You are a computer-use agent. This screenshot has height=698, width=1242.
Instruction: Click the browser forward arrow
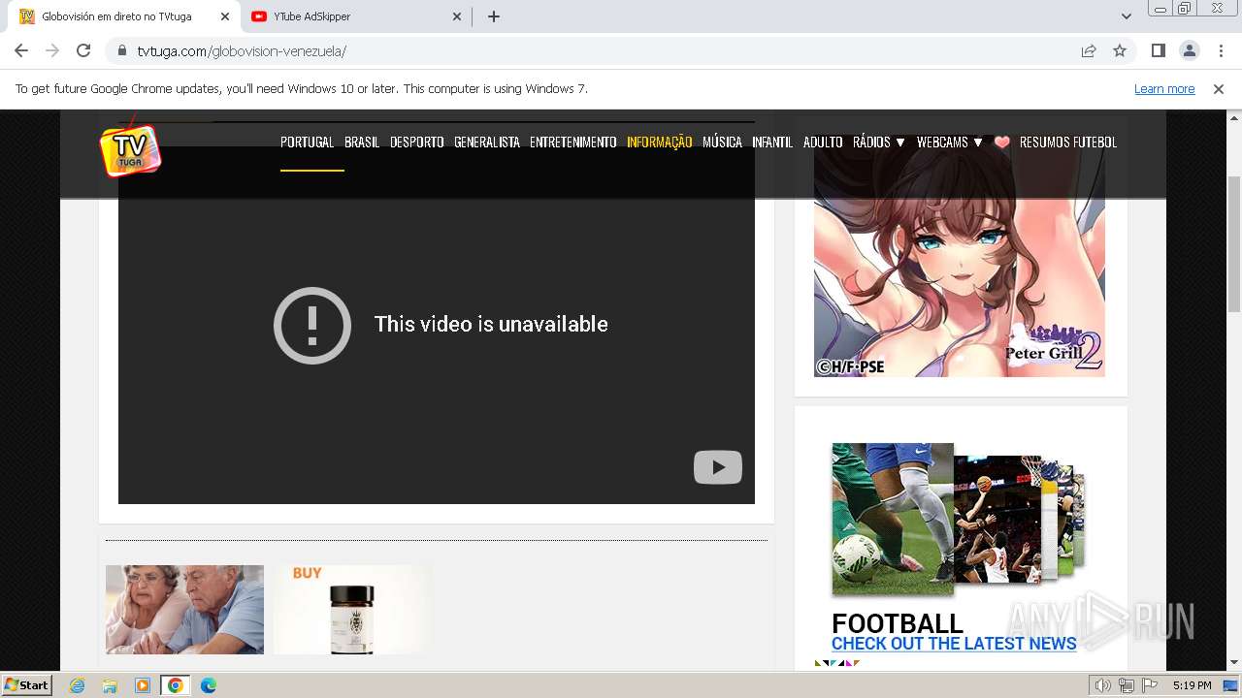point(52,50)
